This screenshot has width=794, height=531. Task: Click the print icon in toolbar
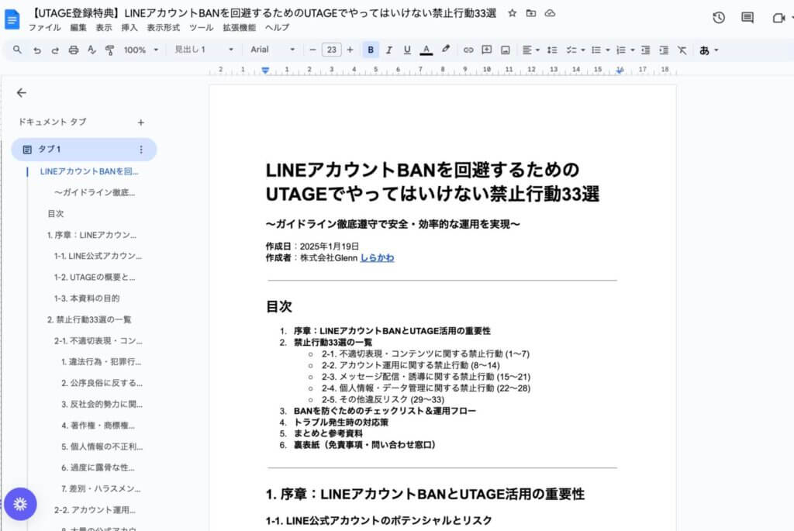point(74,50)
